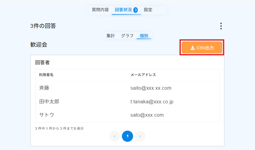Select the 斉藤 respondent row
The height and width of the screenshot is (150, 255).
(x=127, y=88)
